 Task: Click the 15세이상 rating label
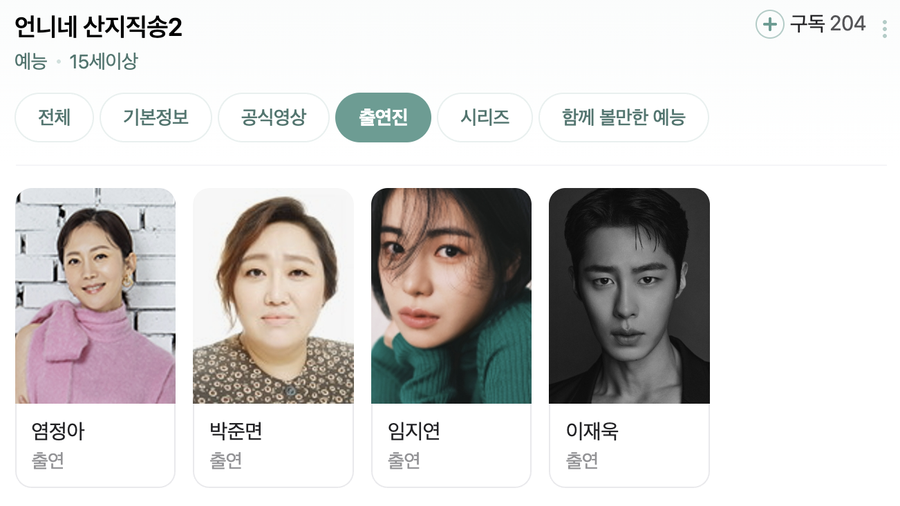tap(104, 62)
